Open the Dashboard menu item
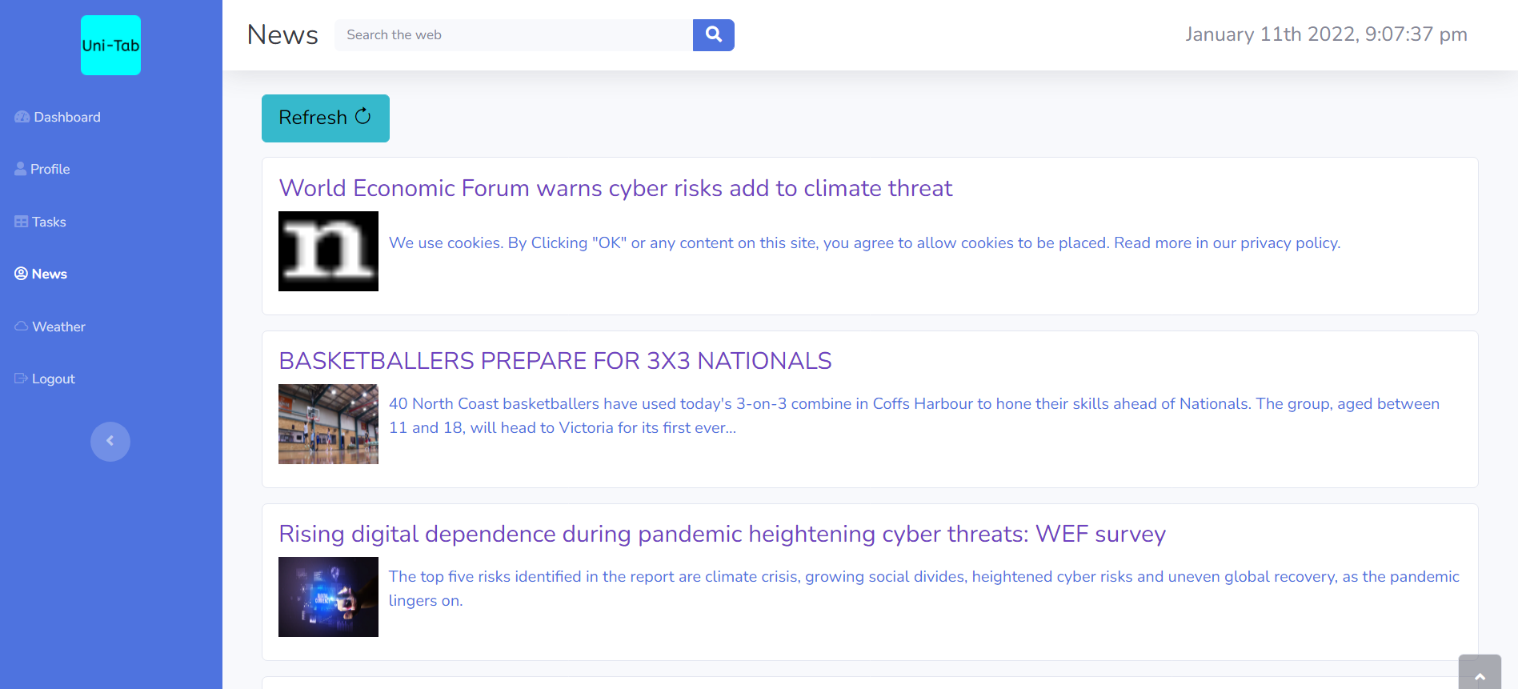This screenshot has height=689, width=1518. pyautogui.click(x=67, y=117)
